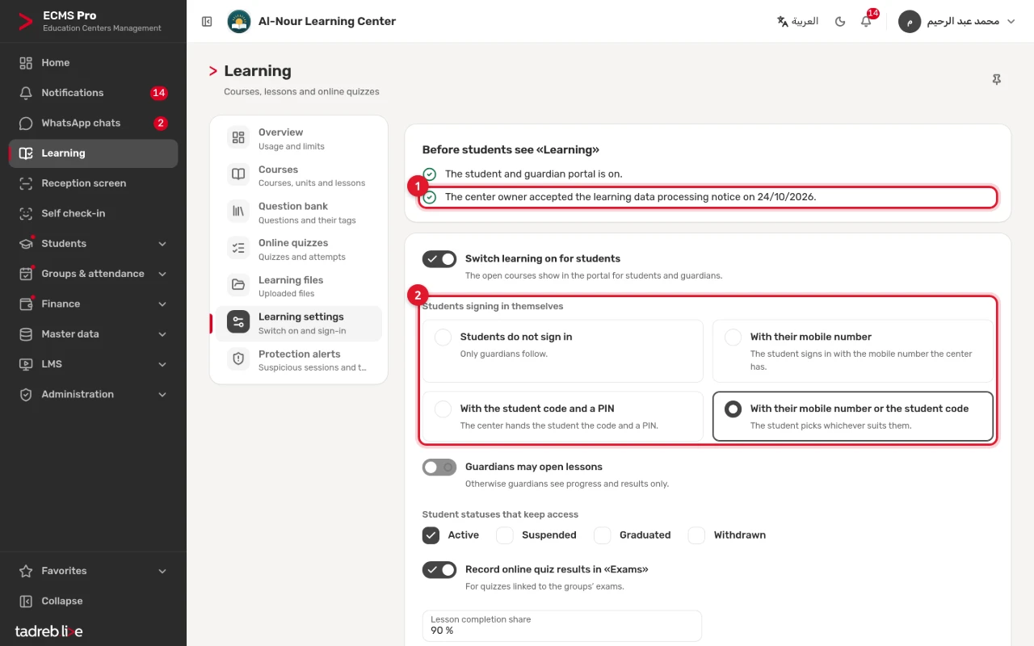The image size is (1034, 646).
Task: Click the Protection alerts shield icon
Action: click(x=238, y=359)
